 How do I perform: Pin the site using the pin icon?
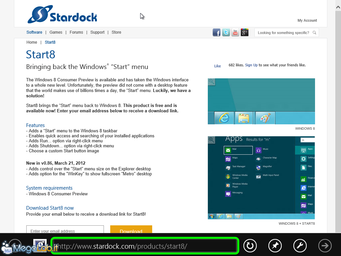tap(275, 246)
